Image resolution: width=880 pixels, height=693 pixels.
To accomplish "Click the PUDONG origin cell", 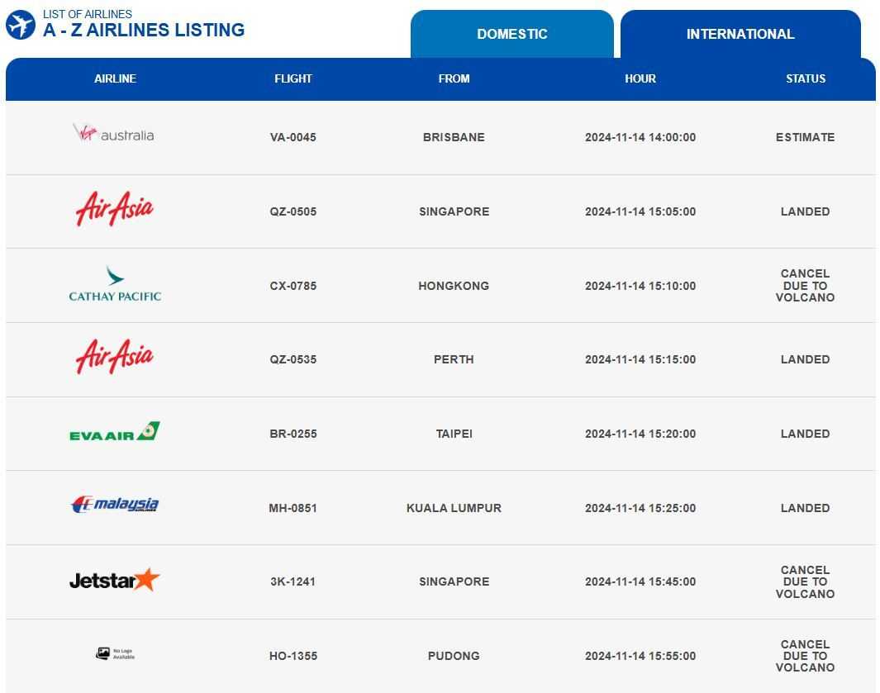I will pos(454,656).
